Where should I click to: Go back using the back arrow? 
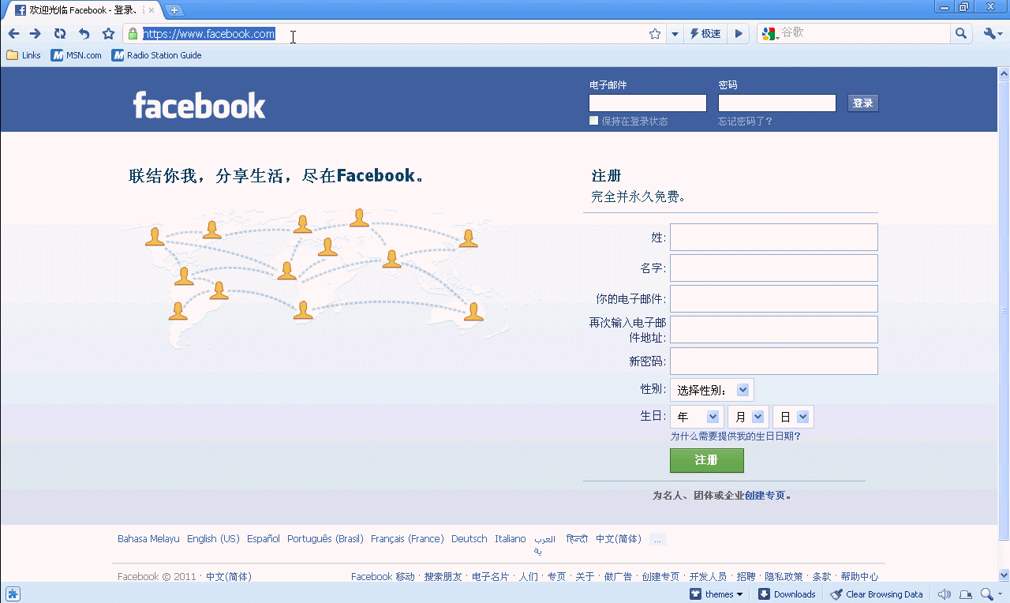pyautogui.click(x=13, y=33)
